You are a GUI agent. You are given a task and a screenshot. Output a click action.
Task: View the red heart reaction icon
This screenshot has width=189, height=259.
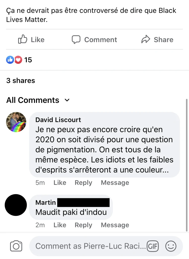(18, 60)
